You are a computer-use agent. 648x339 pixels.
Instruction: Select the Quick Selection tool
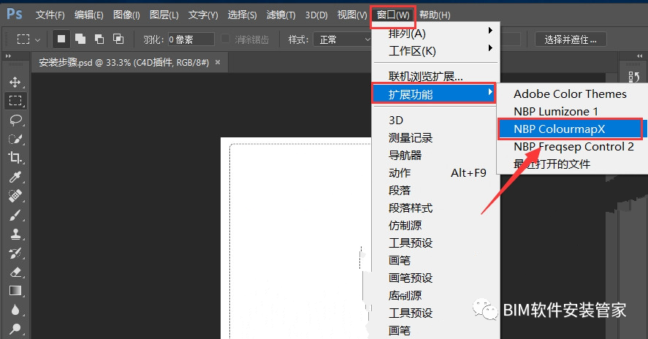[15, 139]
